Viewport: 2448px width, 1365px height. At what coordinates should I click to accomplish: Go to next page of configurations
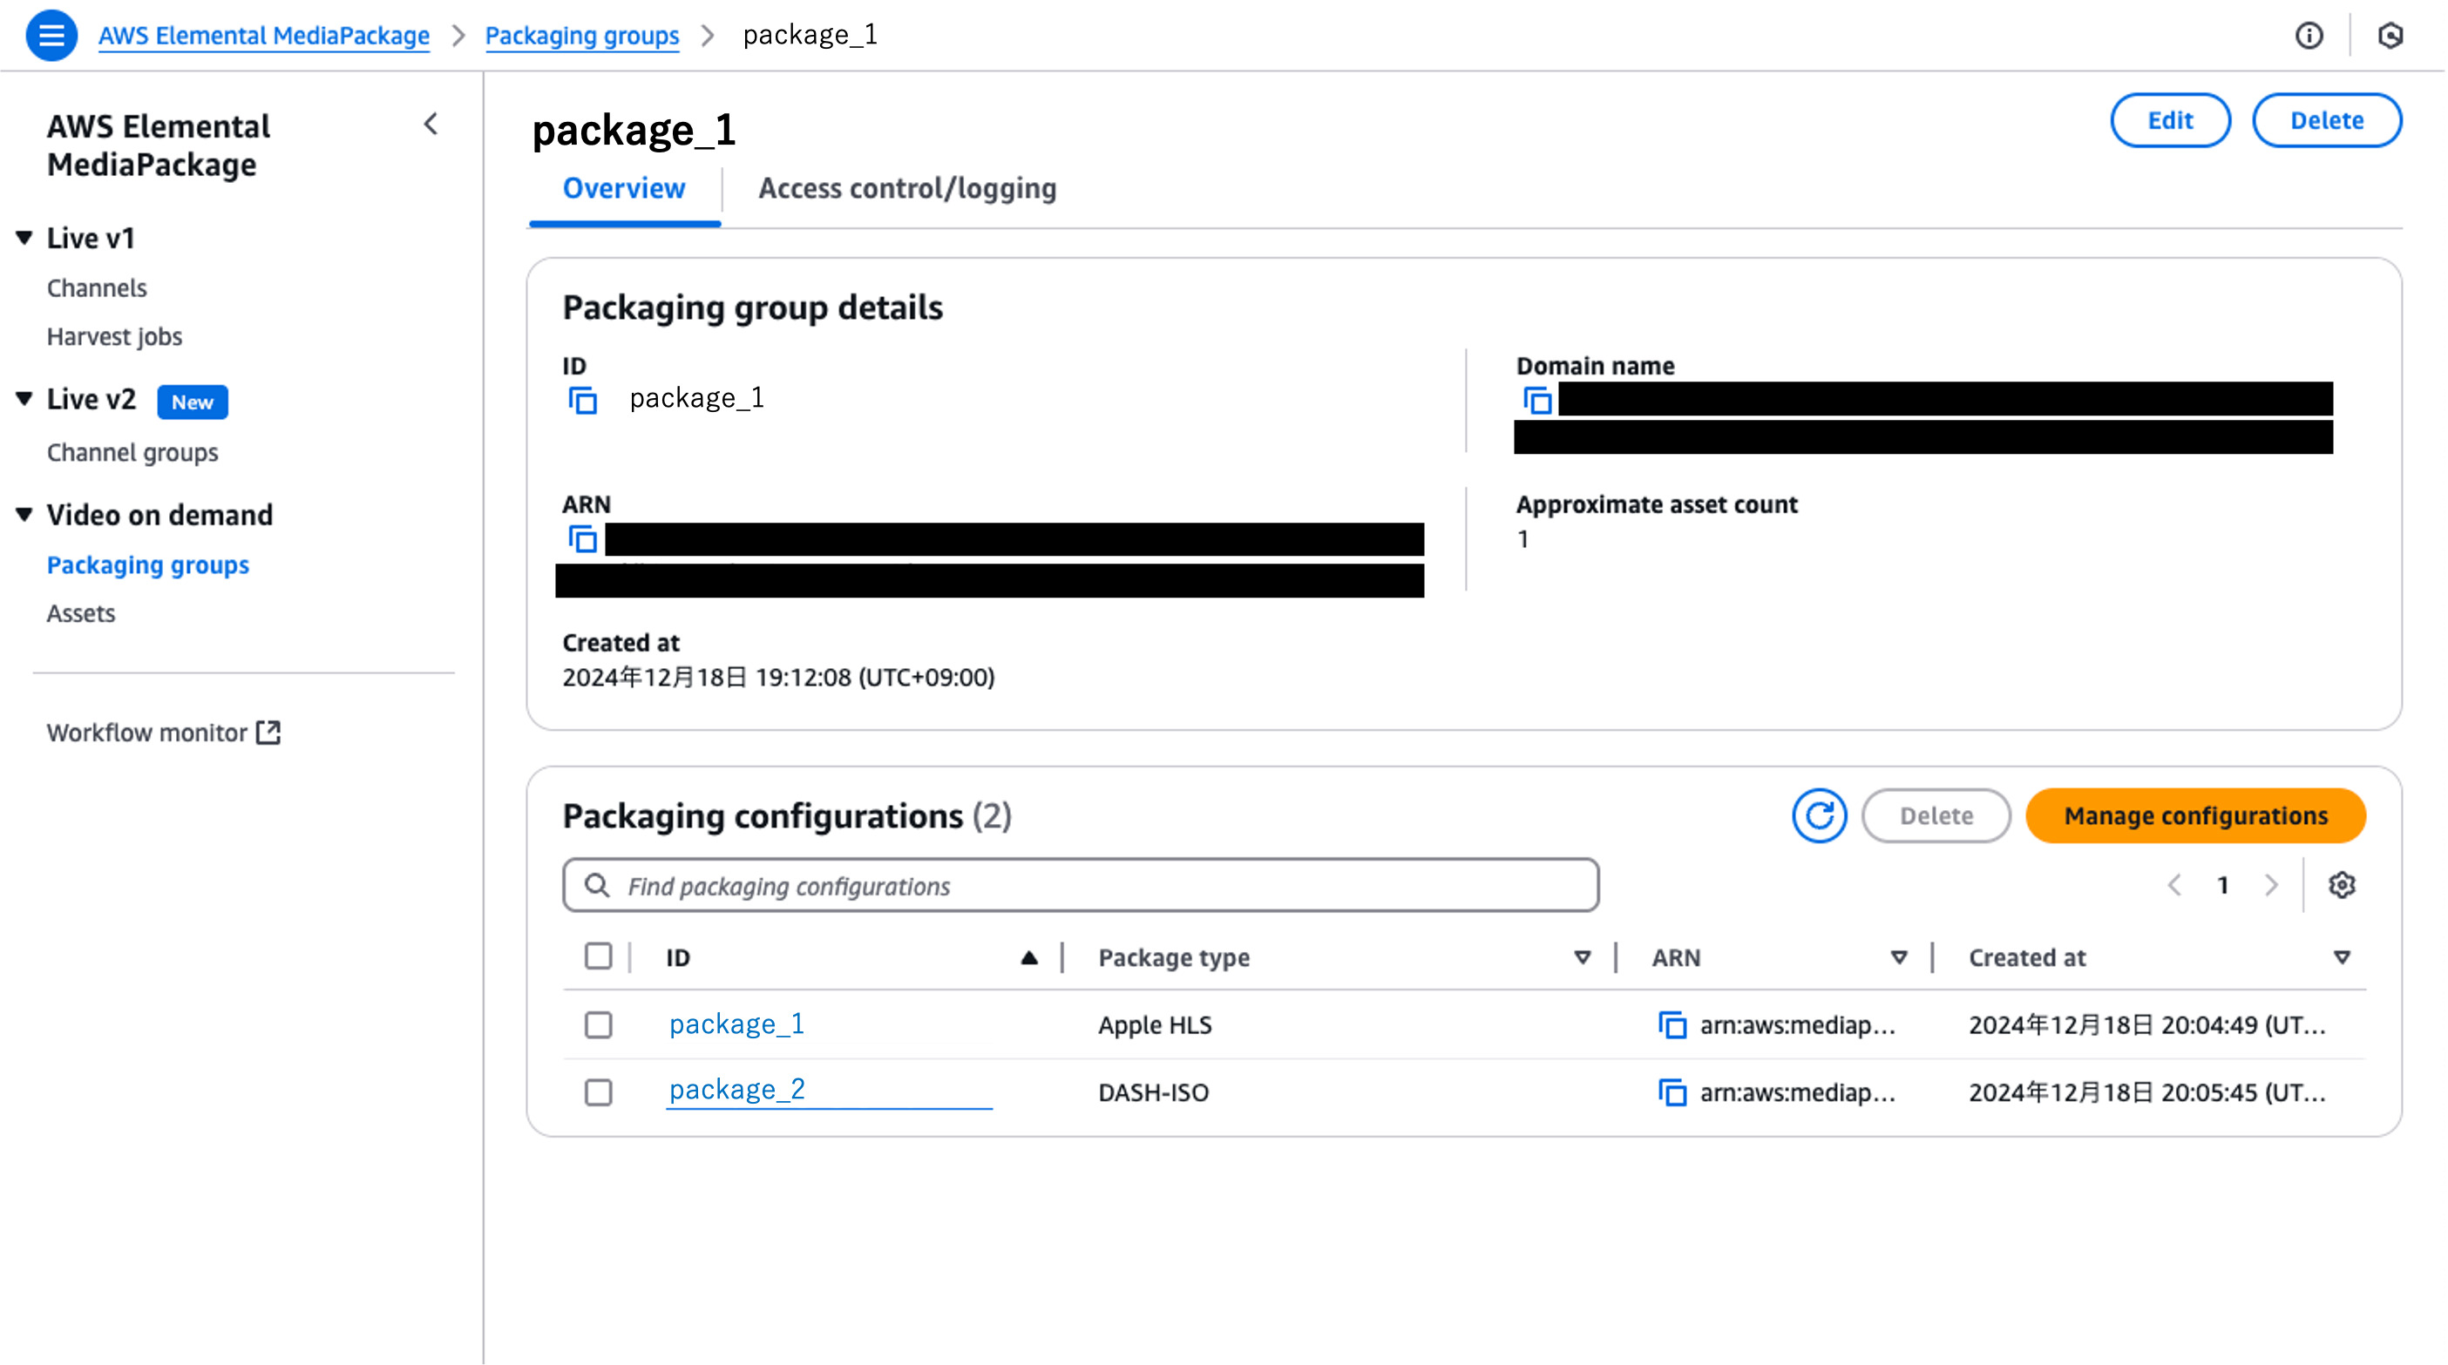(x=2271, y=885)
